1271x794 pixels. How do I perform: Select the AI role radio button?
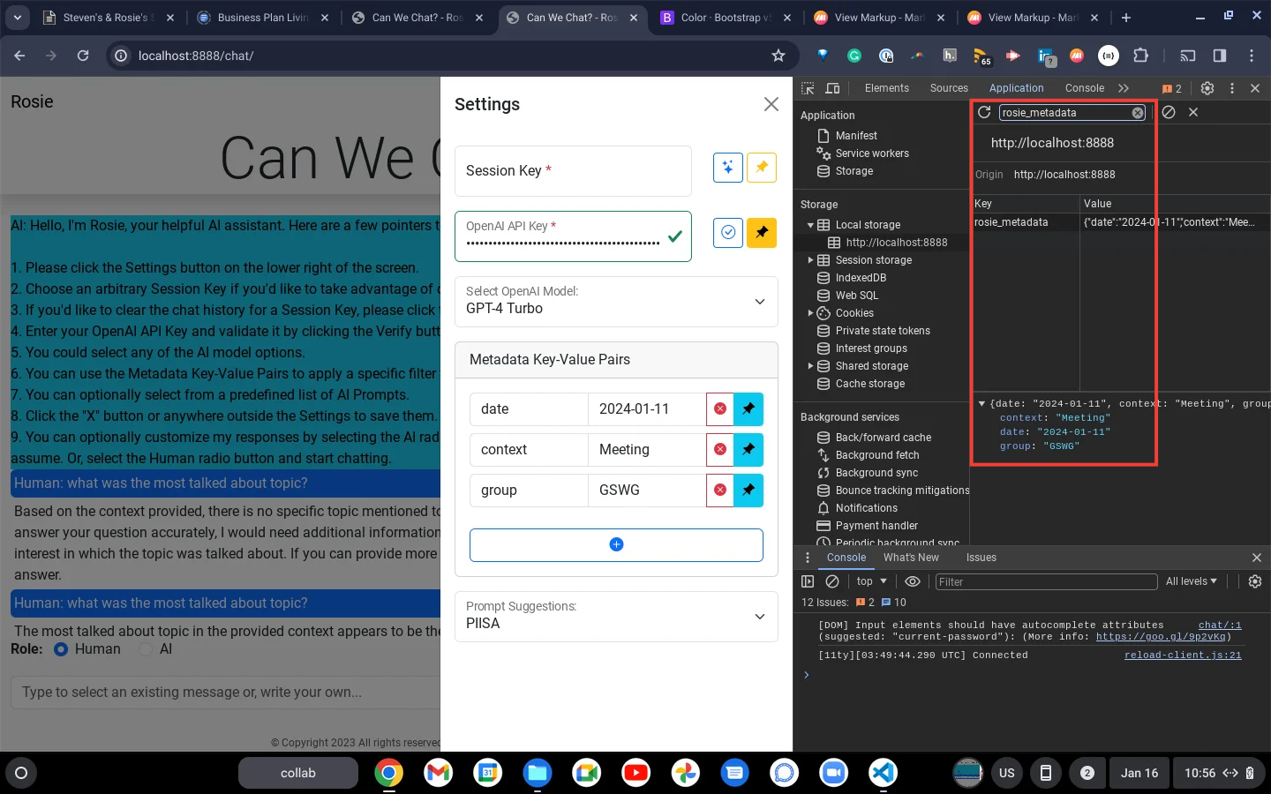(x=145, y=648)
